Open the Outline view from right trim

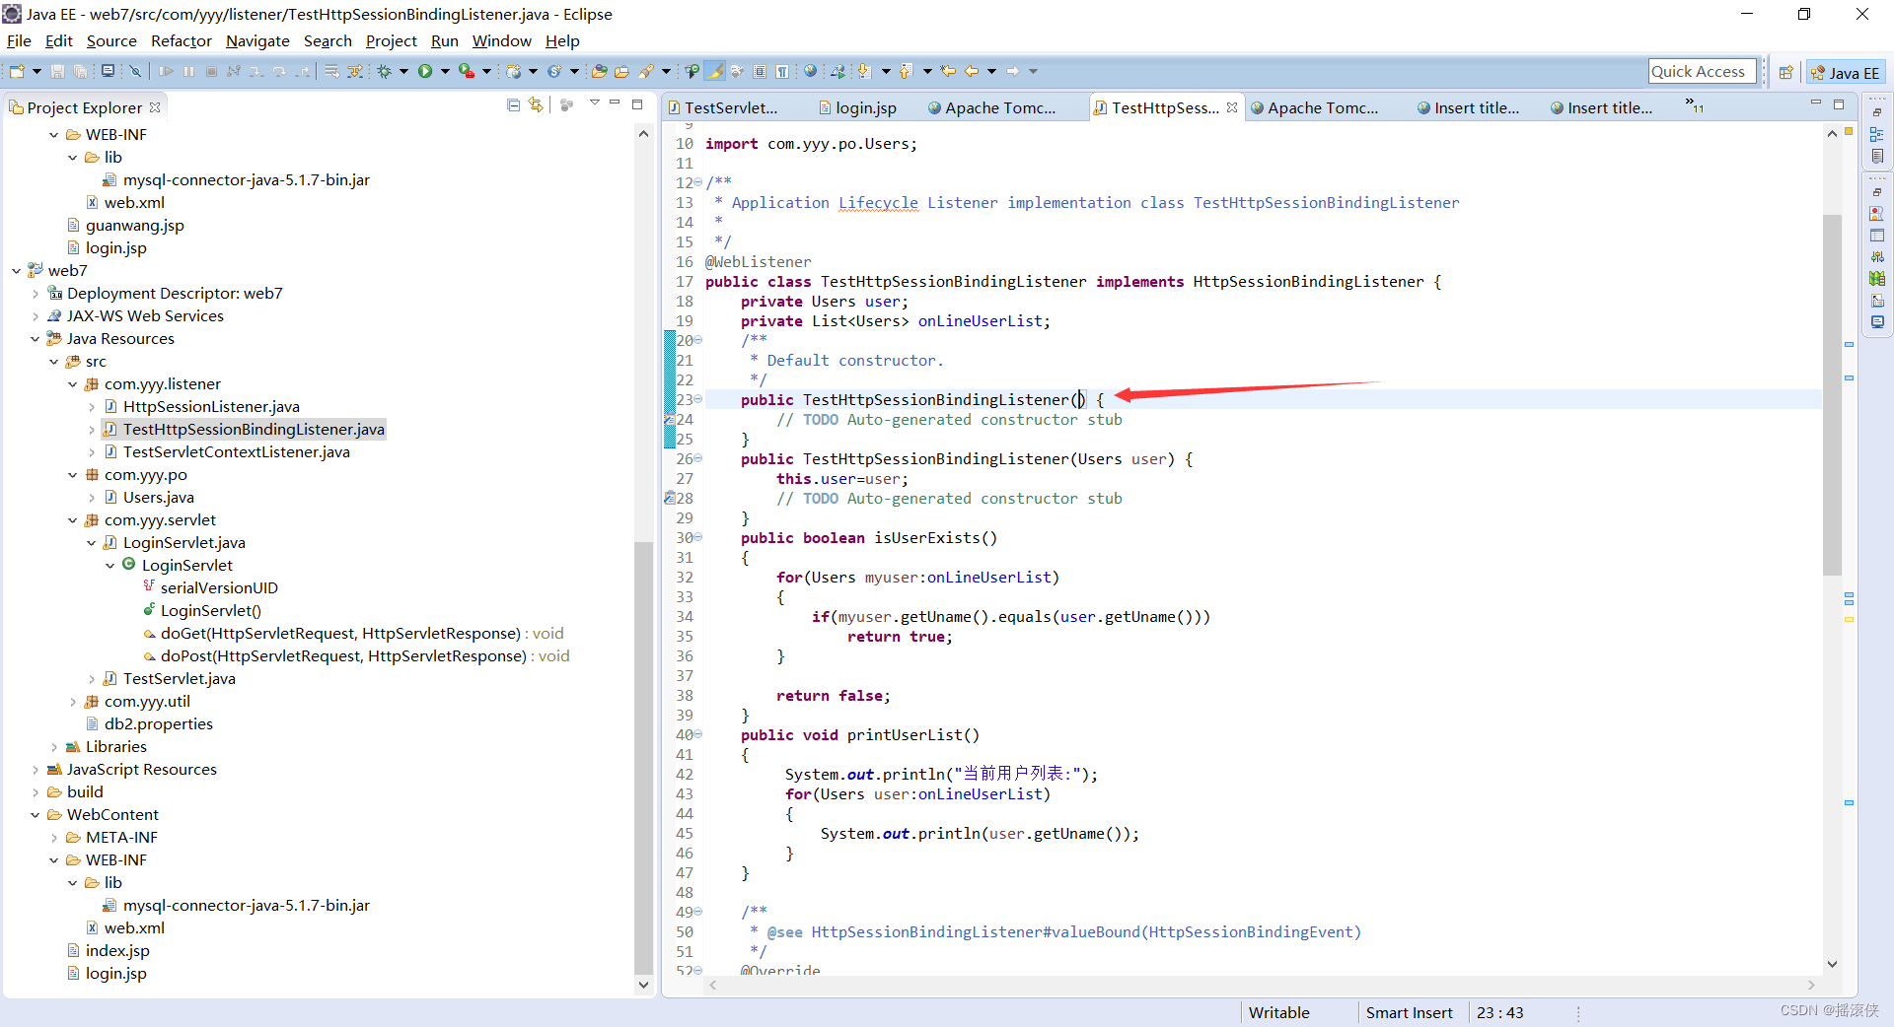pyautogui.click(x=1877, y=134)
